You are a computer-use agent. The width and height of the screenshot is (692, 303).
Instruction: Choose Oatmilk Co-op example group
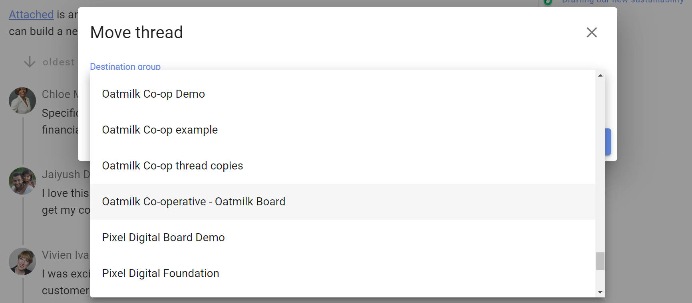pos(160,130)
